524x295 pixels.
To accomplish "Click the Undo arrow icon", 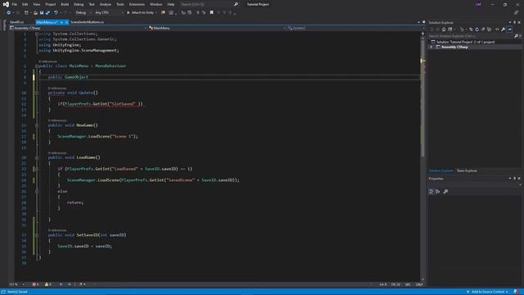I will (x=56, y=13).
